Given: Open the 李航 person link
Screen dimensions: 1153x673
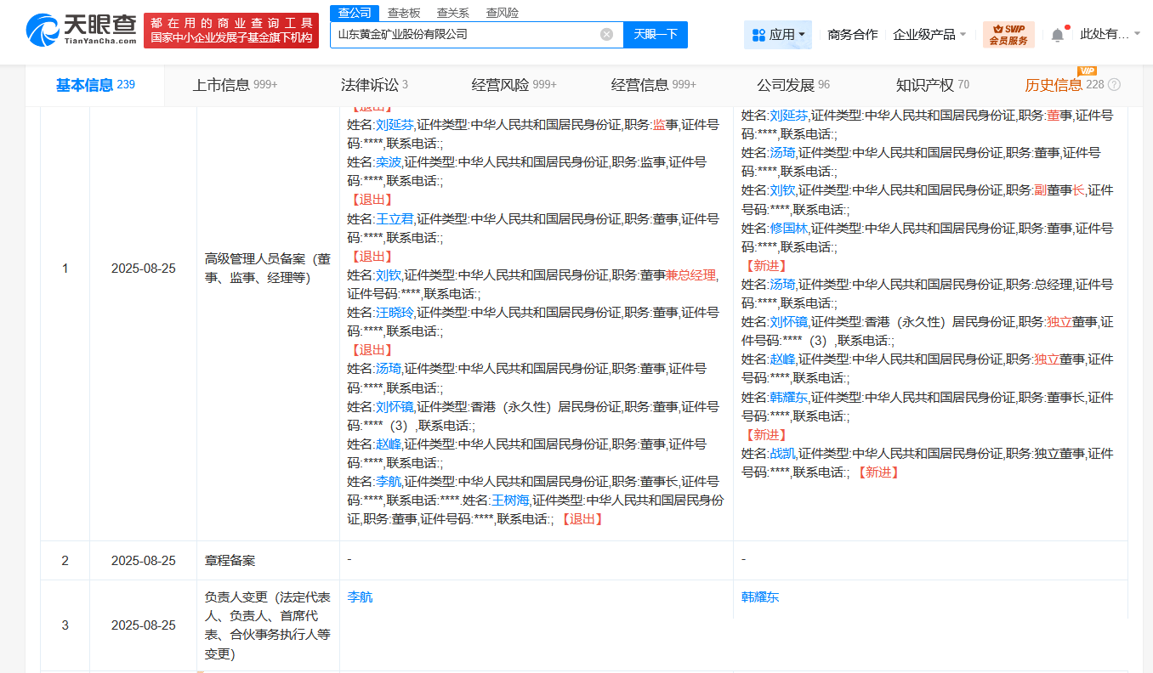Looking at the screenshot, I should (x=359, y=597).
